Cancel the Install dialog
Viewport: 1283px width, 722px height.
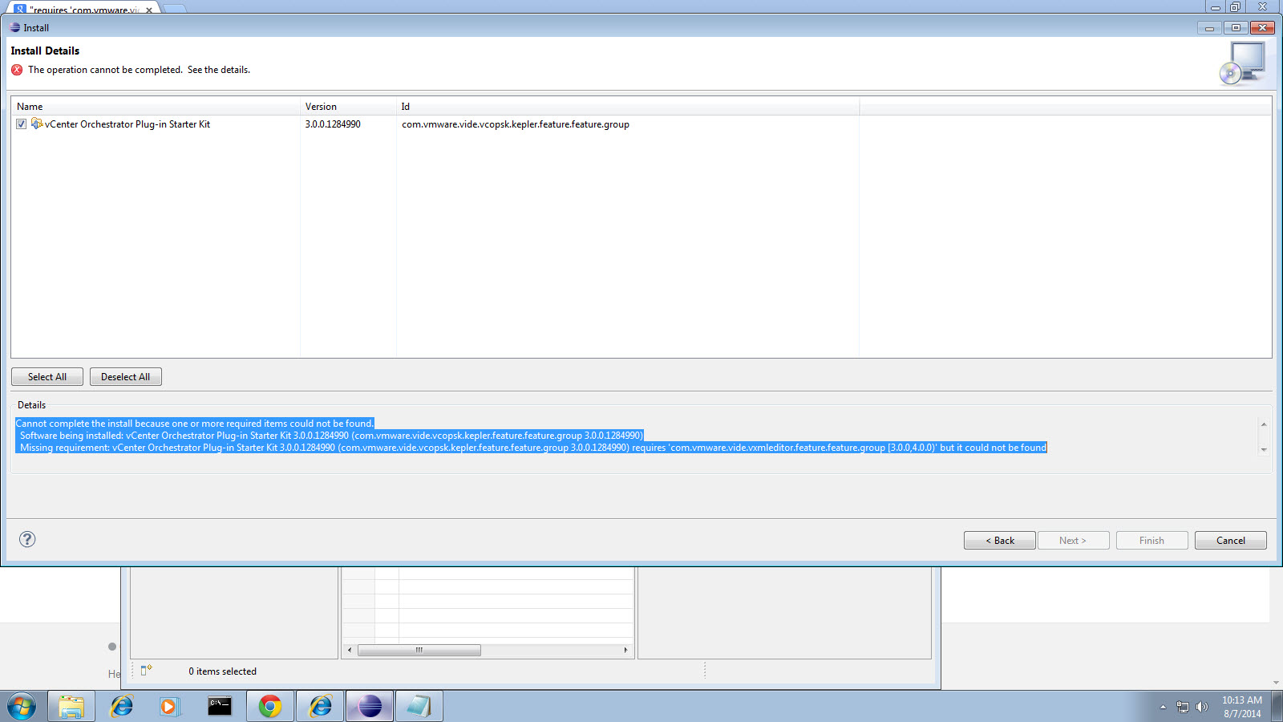pyautogui.click(x=1231, y=541)
